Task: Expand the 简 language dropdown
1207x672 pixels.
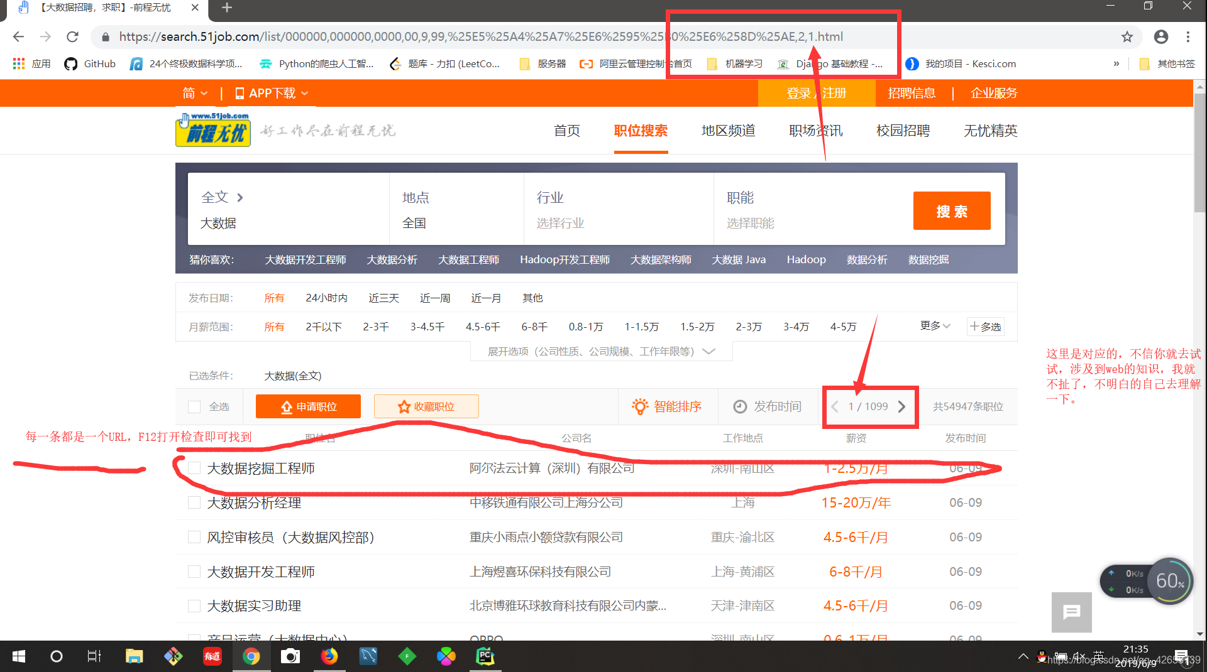Action: 195,93
